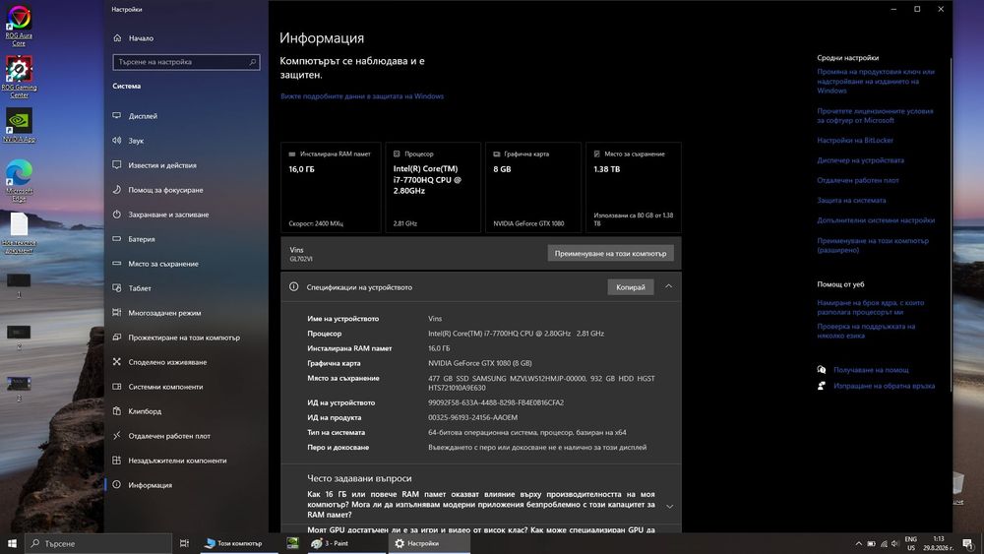Viewport: 984px width, 554px height.
Task: Click Изпращане на обратна връзка link
Action: tap(884, 386)
